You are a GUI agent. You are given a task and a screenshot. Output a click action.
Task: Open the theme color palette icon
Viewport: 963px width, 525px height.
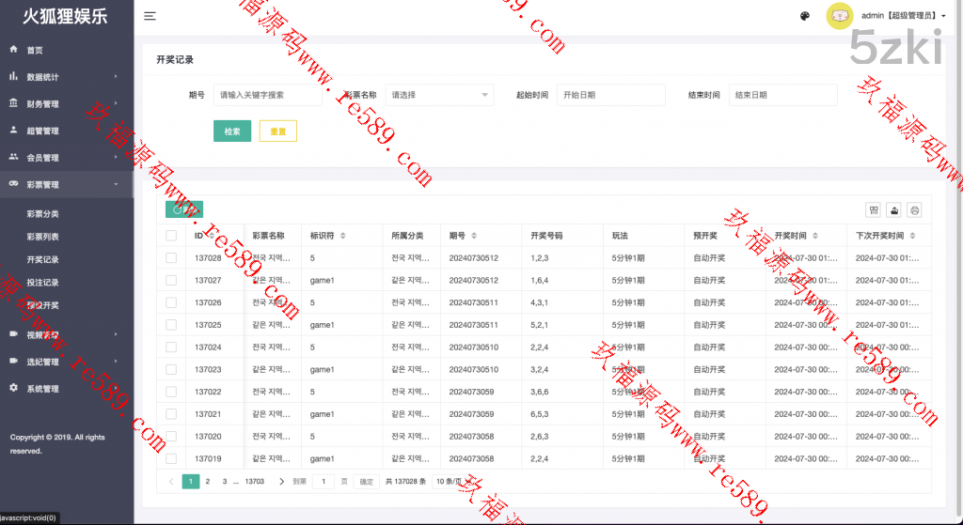(x=804, y=16)
